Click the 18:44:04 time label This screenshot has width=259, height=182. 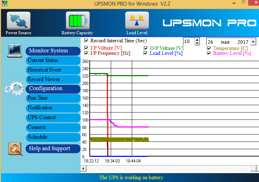(x=133, y=161)
